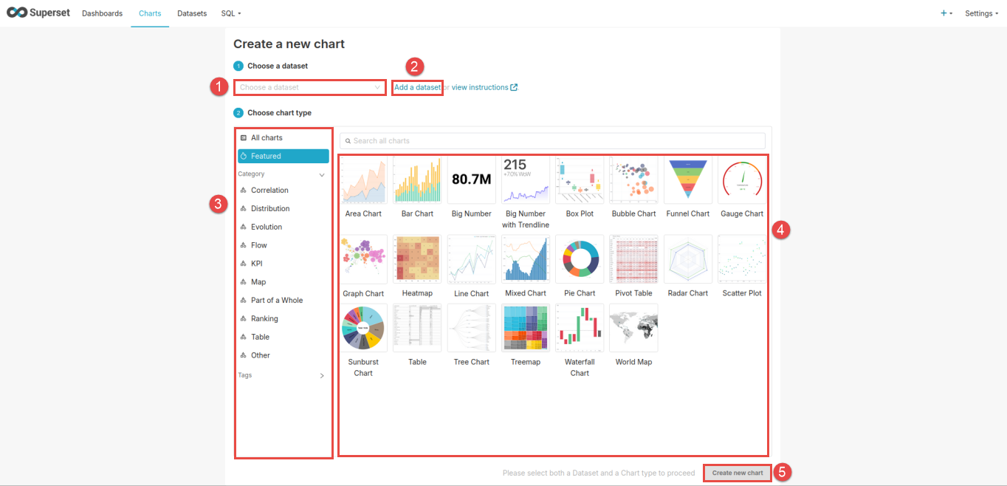The width and height of the screenshot is (1007, 486).
Task: Select the Waterfall Chart thumbnail
Action: 580,328
